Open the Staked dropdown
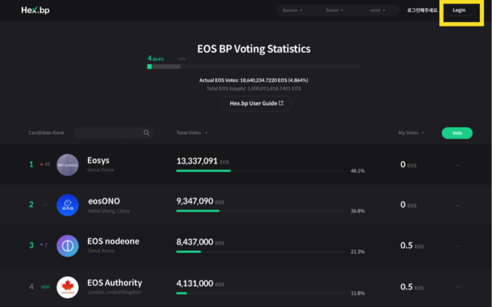The height and width of the screenshot is (307, 492). (334, 10)
